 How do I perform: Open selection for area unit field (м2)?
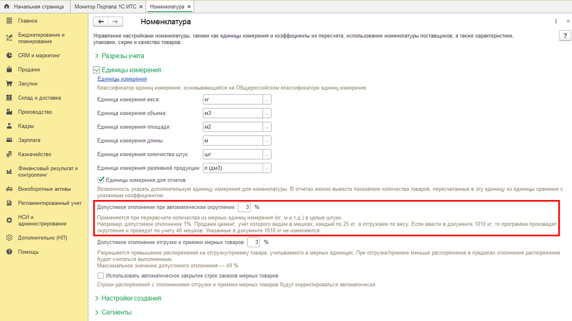point(267,127)
